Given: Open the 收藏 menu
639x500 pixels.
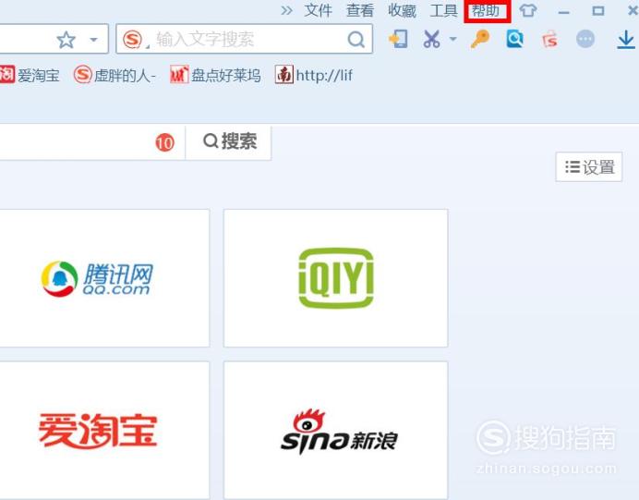Looking at the screenshot, I should click(x=402, y=10).
